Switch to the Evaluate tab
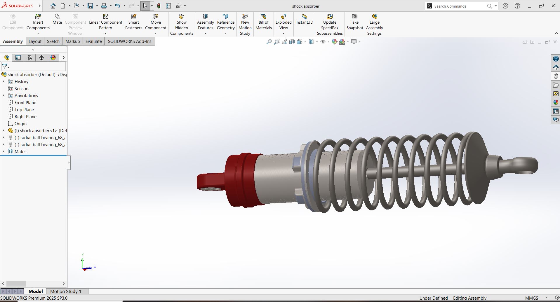The image size is (560, 302). [x=94, y=41]
